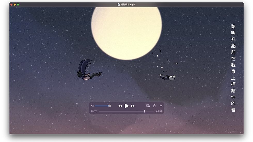
Task: Open the share menu icon
Action: tap(155, 106)
